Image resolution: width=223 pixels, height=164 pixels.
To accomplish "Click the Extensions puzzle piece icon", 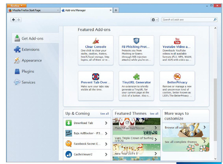I will pyautogui.click(x=17, y=50).
